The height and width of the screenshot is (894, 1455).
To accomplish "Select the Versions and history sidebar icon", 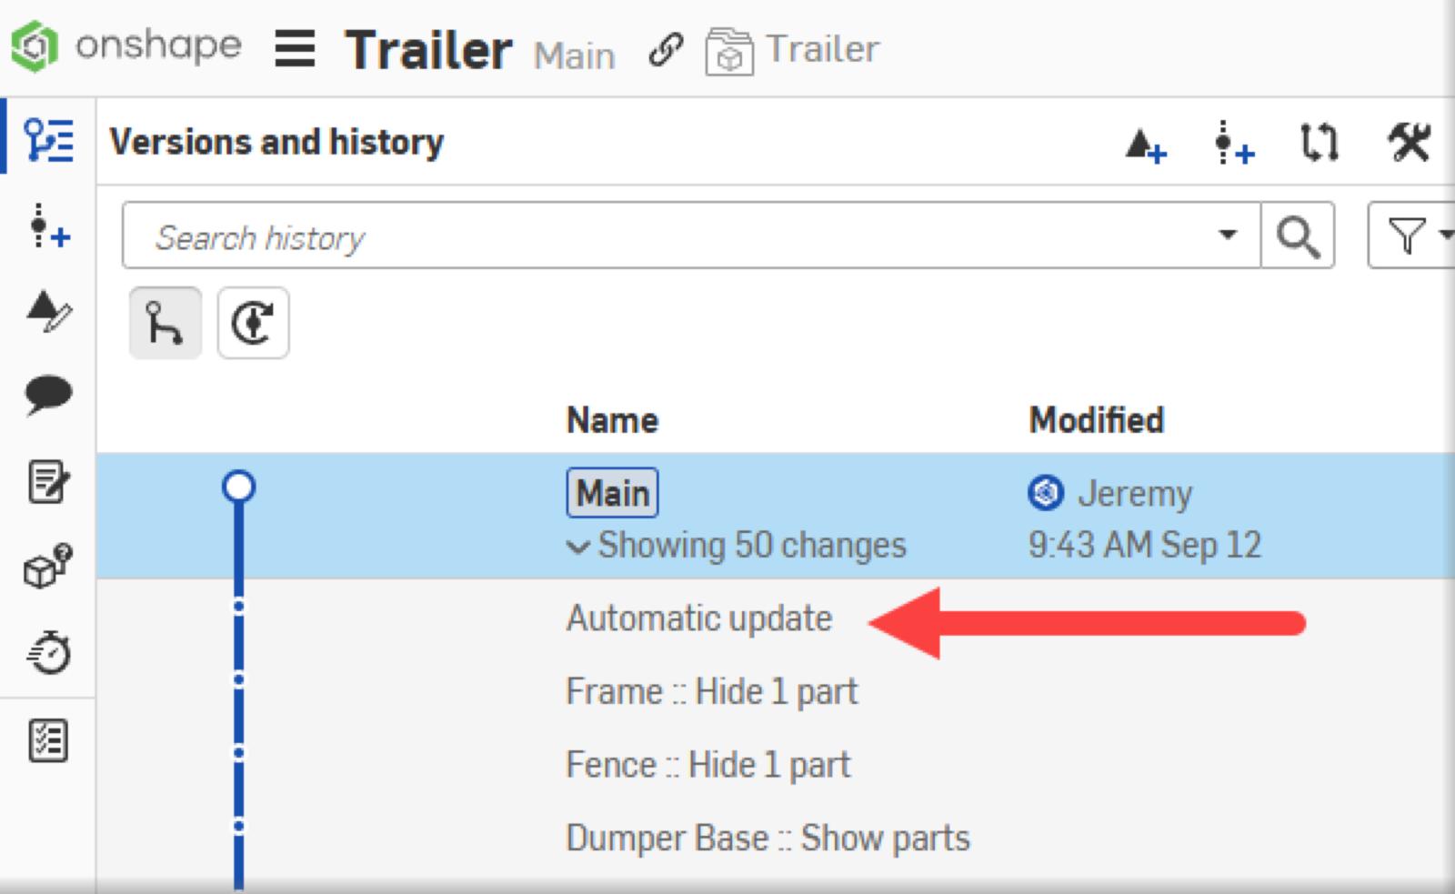I will (x=48, y=141).
